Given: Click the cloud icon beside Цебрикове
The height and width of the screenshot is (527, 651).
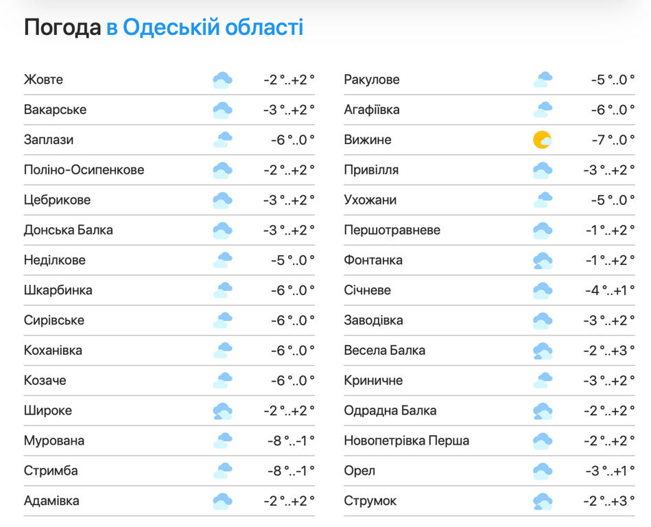Looking at the screenshot, I should [x=222, y=200].
